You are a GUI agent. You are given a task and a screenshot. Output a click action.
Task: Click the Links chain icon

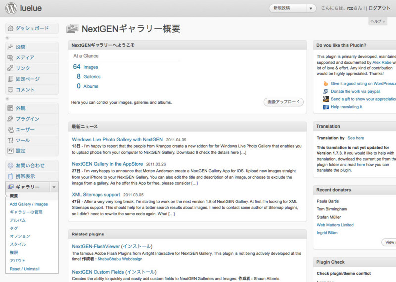10,68
